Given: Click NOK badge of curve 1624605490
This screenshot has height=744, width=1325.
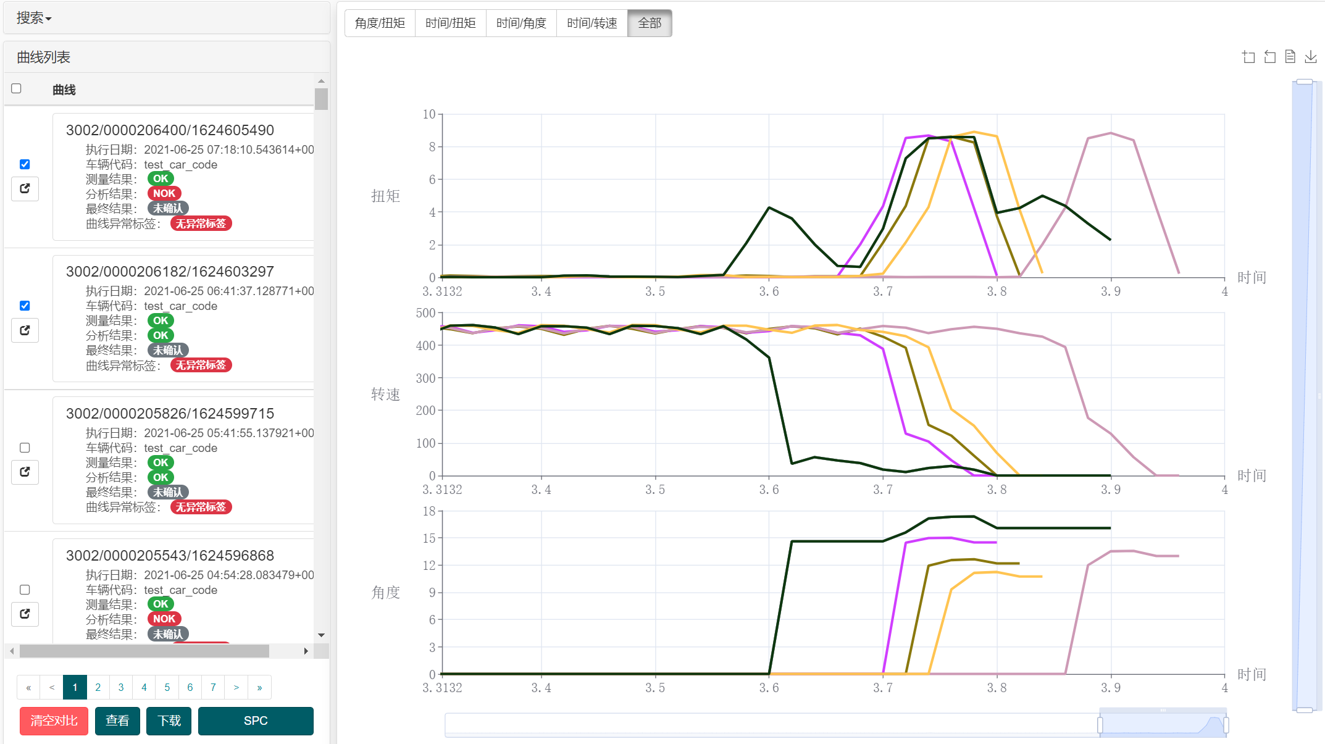Looking at the screenshot, I should tap(164, 193).
